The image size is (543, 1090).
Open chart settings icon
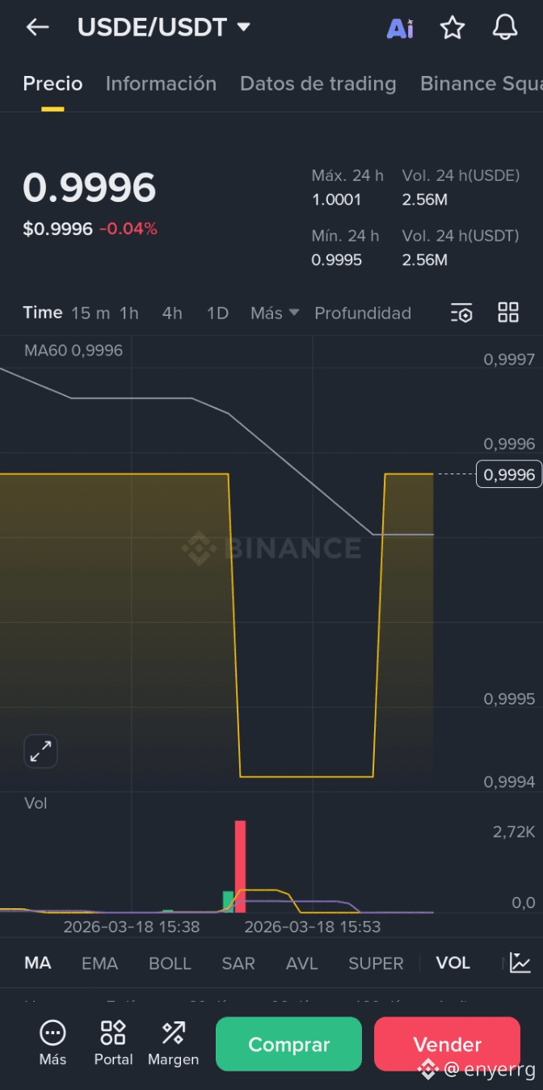point(461,313)
